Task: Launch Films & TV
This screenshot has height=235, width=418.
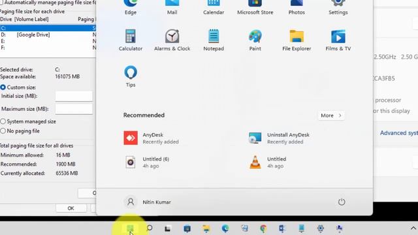Action: 338,40
